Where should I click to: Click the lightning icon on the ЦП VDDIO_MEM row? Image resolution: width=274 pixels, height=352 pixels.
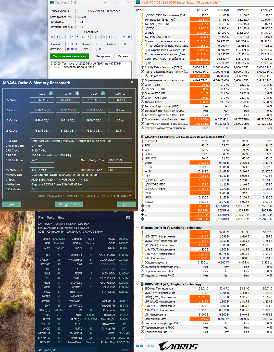142,189
